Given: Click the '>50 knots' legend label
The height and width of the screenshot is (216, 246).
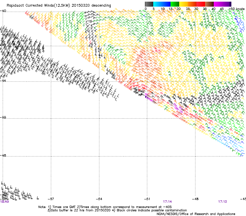Looking at the screenshot, I should (236, 9).
